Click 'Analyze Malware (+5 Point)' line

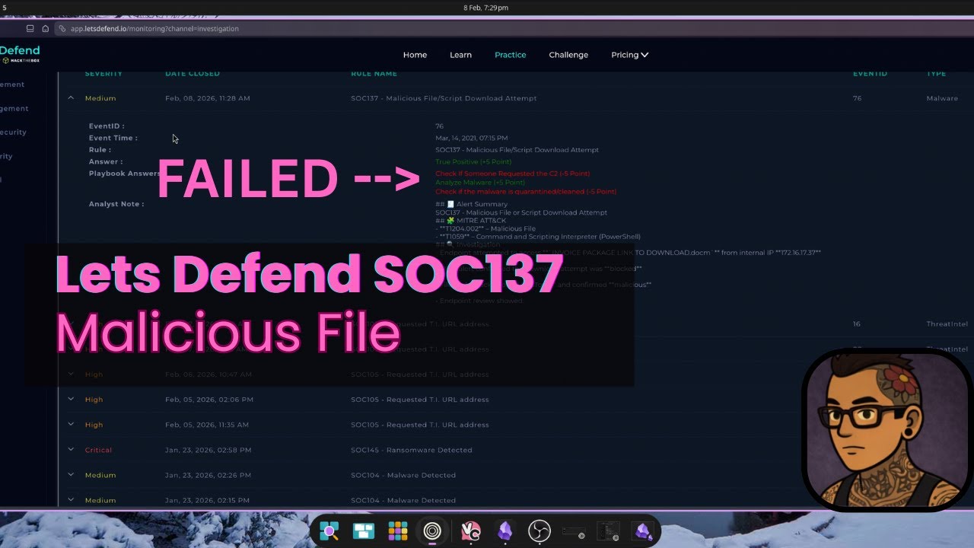tap(480, 183)
